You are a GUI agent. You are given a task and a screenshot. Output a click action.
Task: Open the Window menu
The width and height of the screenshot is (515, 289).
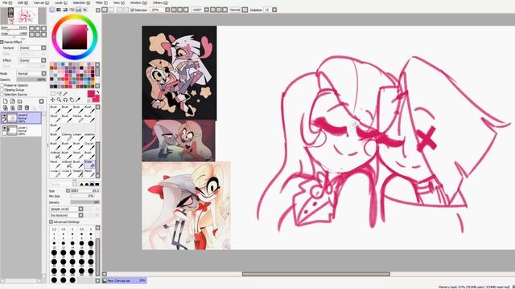pos(138,2)
